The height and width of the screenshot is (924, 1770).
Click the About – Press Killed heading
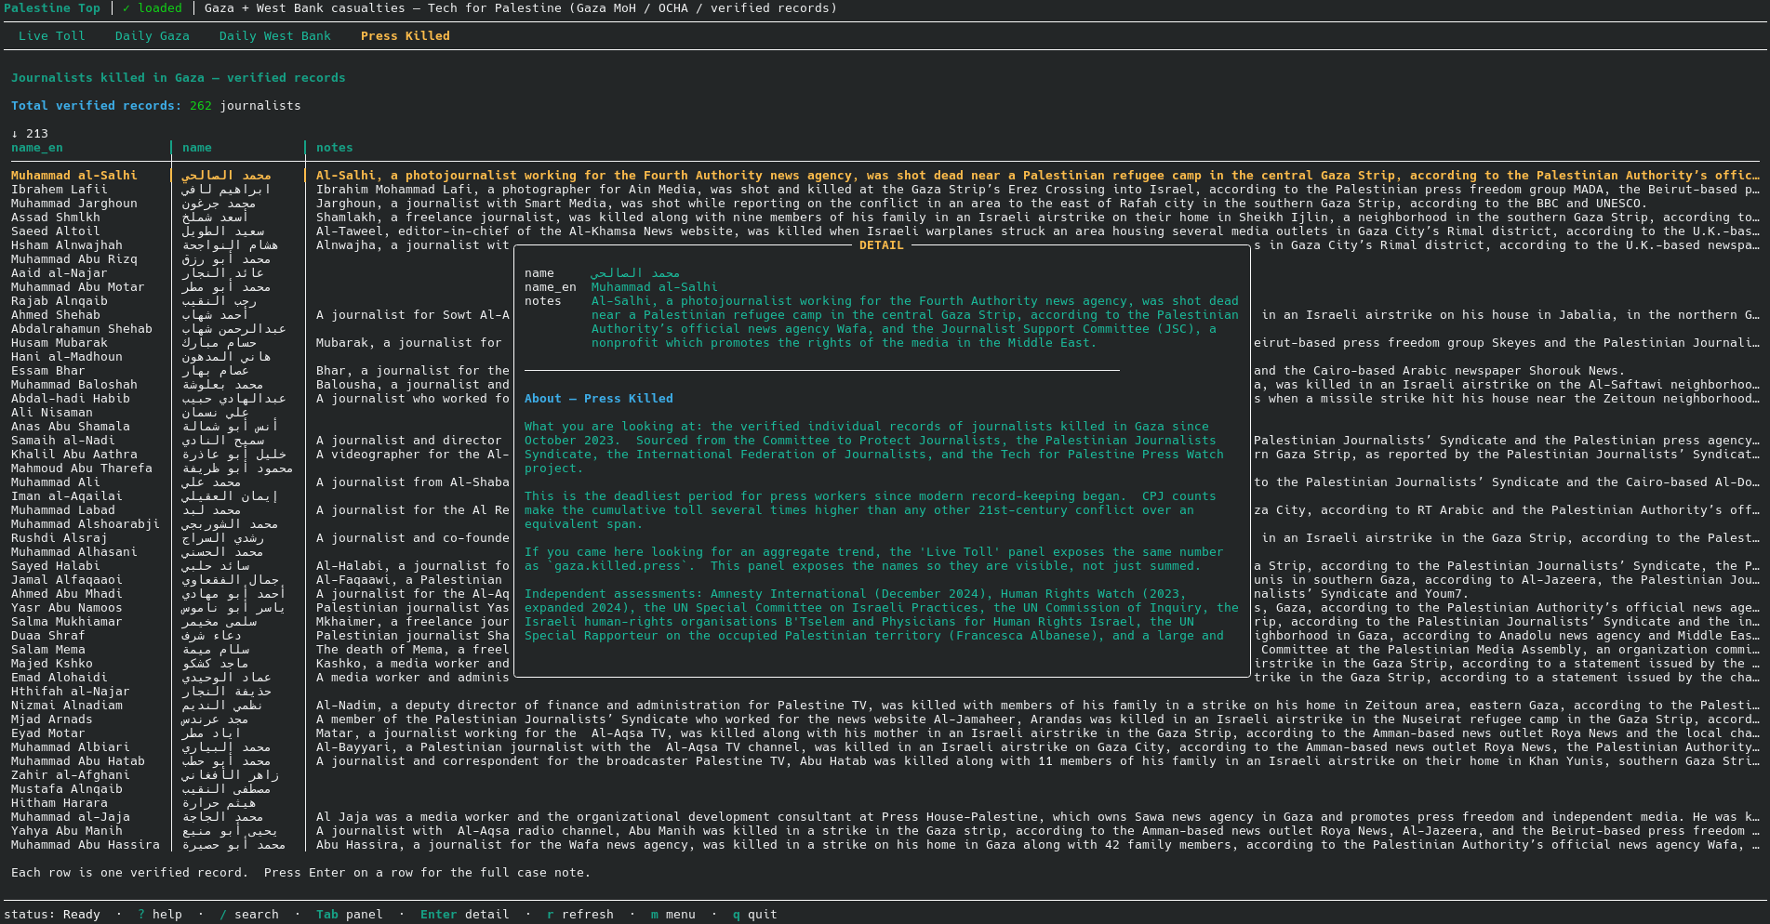(x=598, y=399)
